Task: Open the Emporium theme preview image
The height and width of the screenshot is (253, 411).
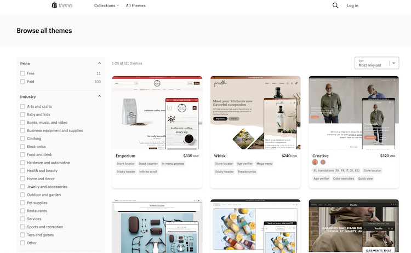Action: coord(157,113)
